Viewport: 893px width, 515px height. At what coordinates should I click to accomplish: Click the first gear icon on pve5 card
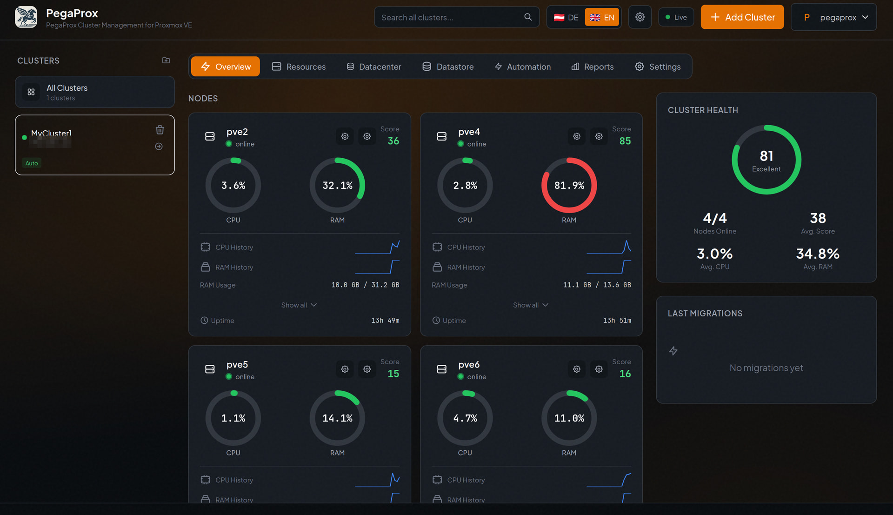[x=345, y=369]
